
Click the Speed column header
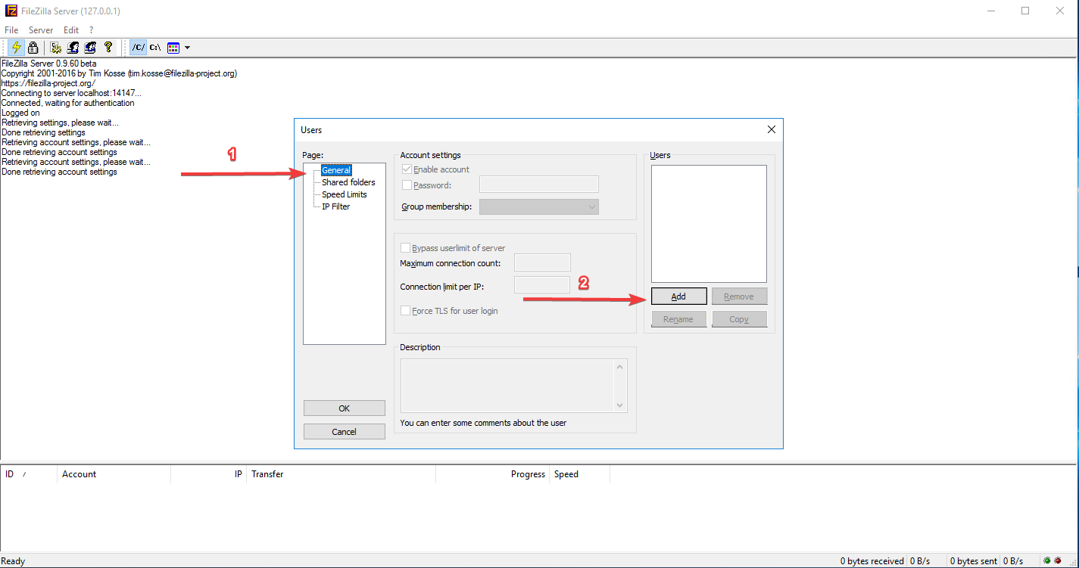tap(580, 474)
